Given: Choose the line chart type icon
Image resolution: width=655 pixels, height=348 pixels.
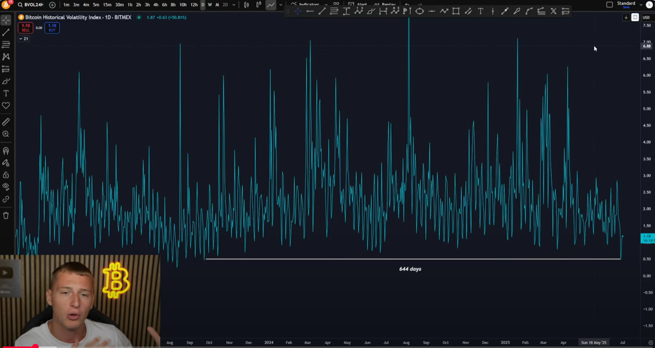Looking at the screenshot, I should click(271, 5).
